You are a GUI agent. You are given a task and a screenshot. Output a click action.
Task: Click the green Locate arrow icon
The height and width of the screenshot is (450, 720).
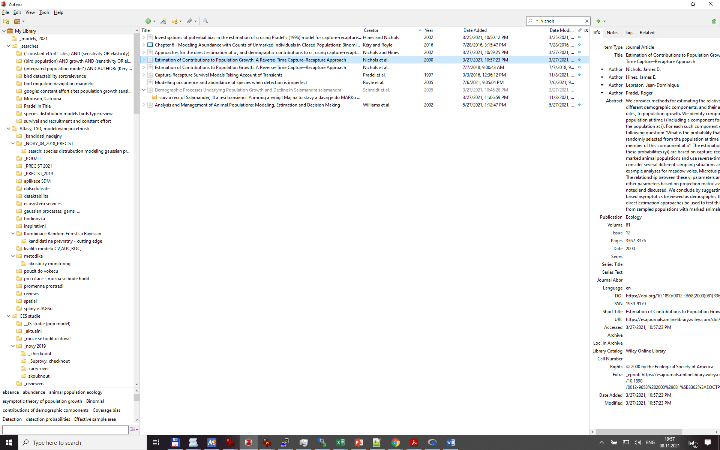(598, 21)
